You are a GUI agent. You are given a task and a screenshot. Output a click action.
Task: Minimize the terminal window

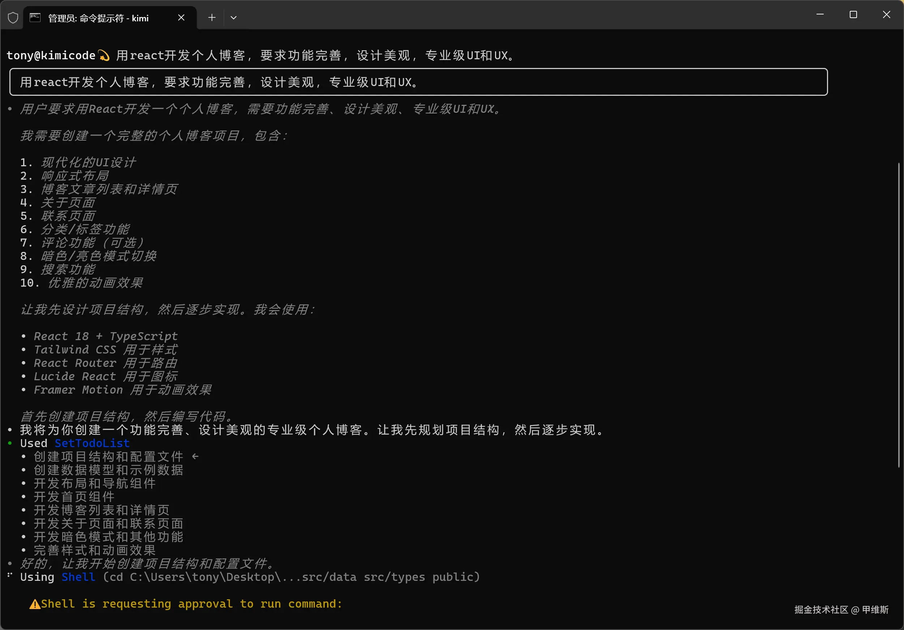point(820,14)
